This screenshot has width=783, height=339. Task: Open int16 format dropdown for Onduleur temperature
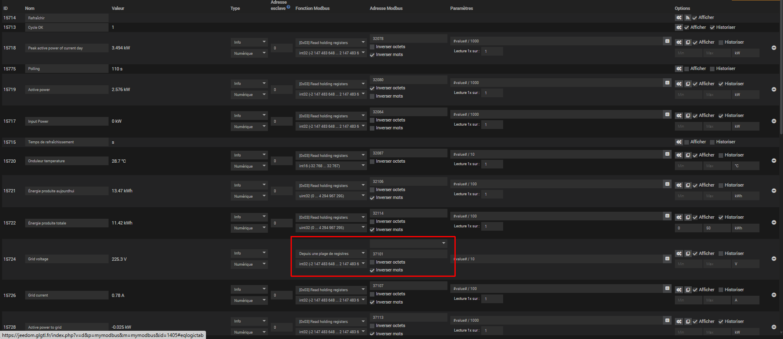331,166
